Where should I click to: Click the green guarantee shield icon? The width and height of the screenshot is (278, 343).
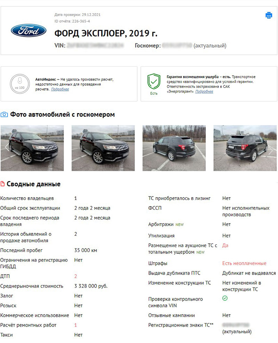[x=154, y=81]
